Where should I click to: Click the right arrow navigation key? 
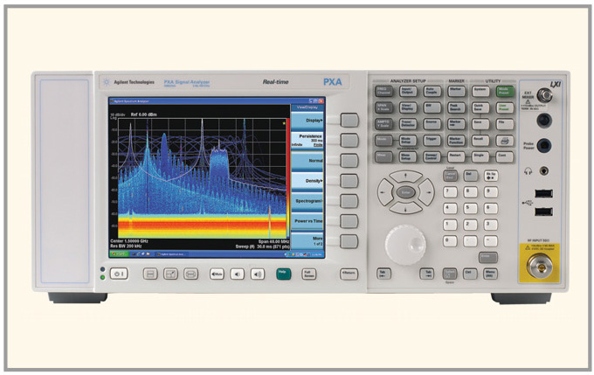click(x=427, y=192)
